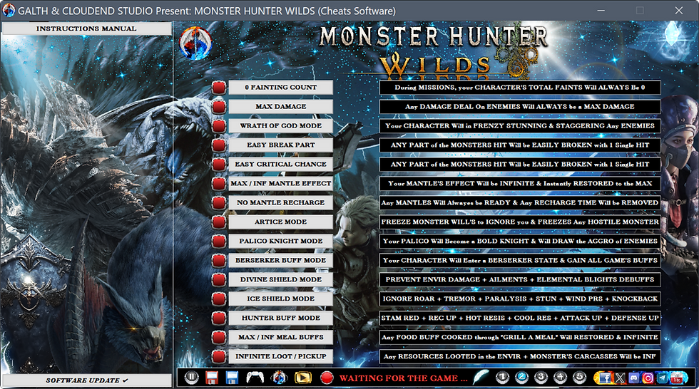Toggle red light for Easy Critical Chance
The image size is (699, 389).
point(219,164)
